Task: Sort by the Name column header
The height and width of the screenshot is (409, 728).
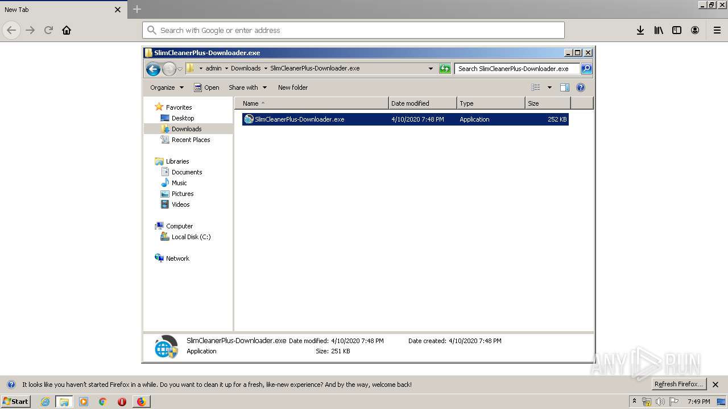Action: click(312, 103)
